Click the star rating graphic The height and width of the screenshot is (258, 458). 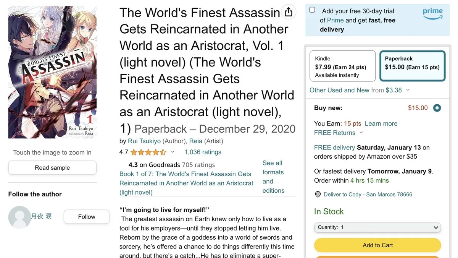(x=148, y=152)
